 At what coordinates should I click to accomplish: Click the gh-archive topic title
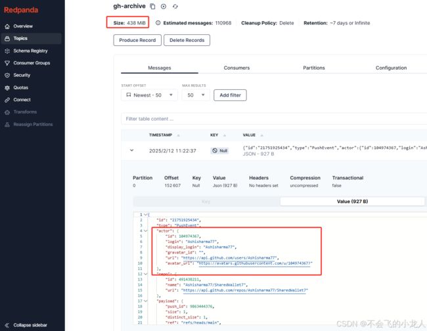click(129, 6)
